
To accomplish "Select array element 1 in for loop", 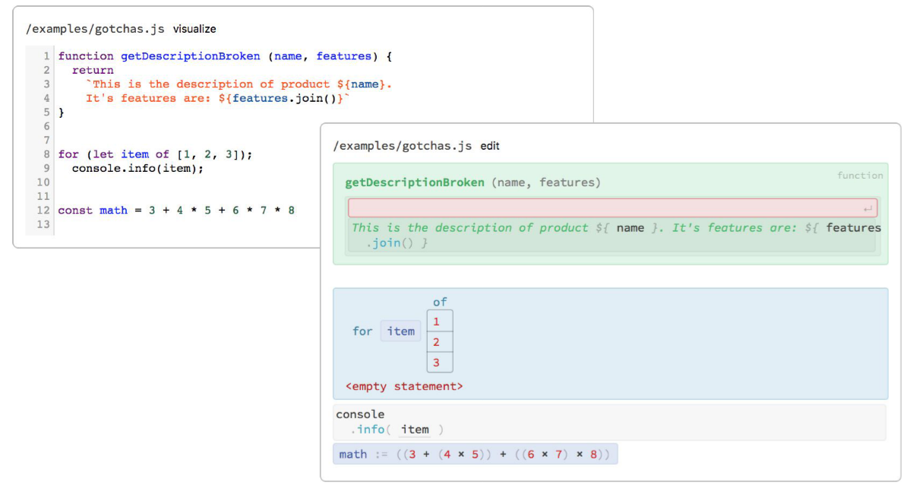I will pyautogui.click(x=437, y=322).
